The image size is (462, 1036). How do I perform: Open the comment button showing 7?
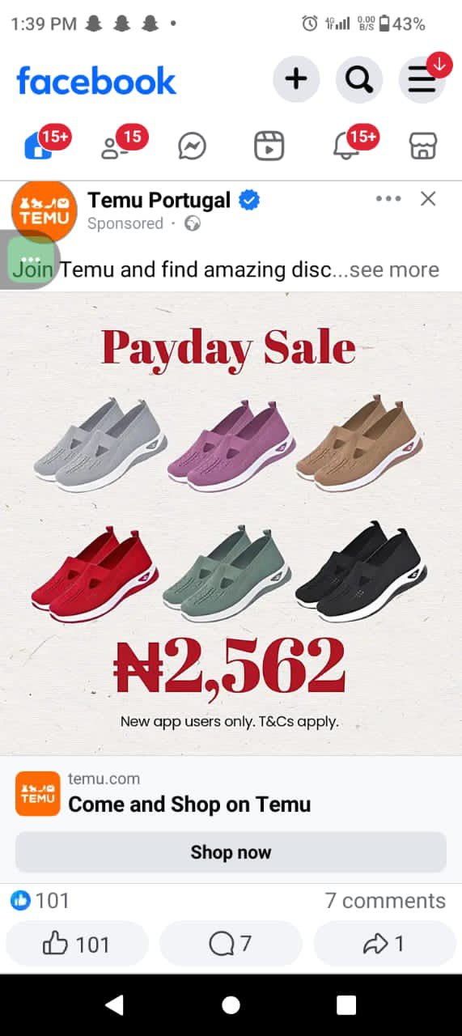[231, 944]
